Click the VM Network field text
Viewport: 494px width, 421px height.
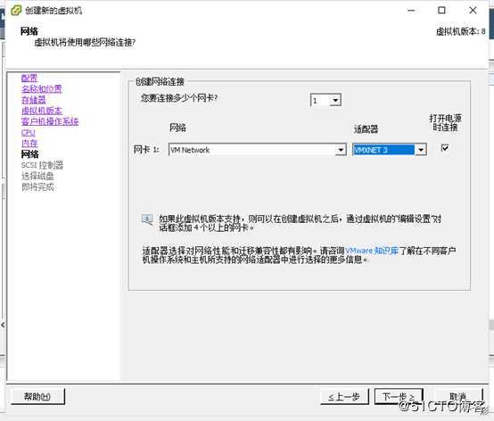click(190, 150)
